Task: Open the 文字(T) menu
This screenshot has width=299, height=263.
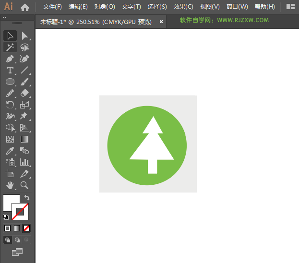Action: click(x=132, y=7)
